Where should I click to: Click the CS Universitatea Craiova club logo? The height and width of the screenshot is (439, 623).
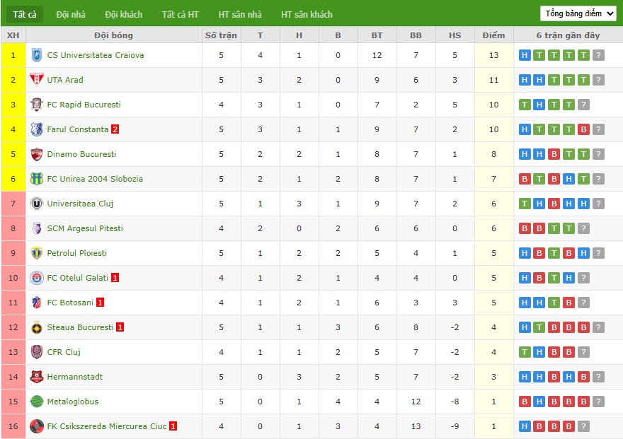click(37, 55)
